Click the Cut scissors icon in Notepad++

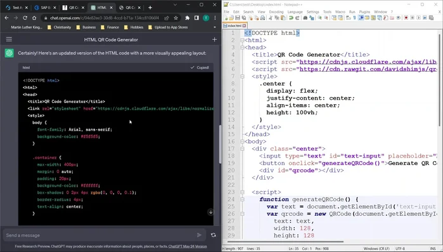[x=271, y=18]
